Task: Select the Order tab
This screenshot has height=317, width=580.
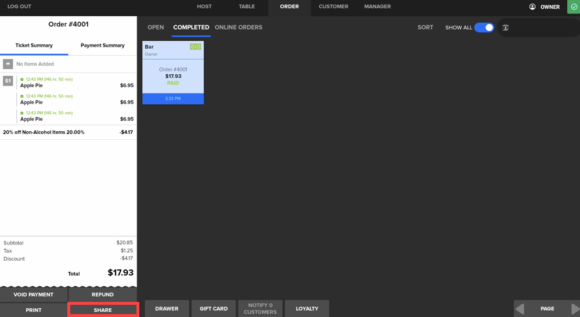Action: 289,6
